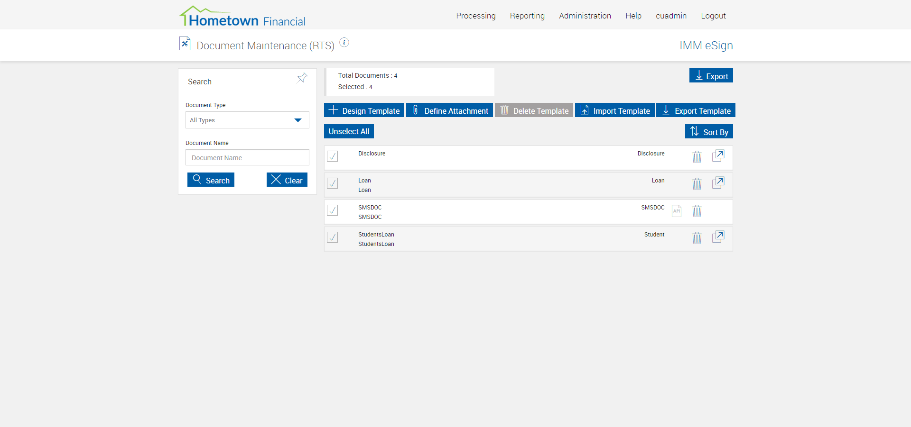The width and height of the screenshot is (911, 427).
Task: Click the API icon in SMSDOC row
Action: [677, 211]
